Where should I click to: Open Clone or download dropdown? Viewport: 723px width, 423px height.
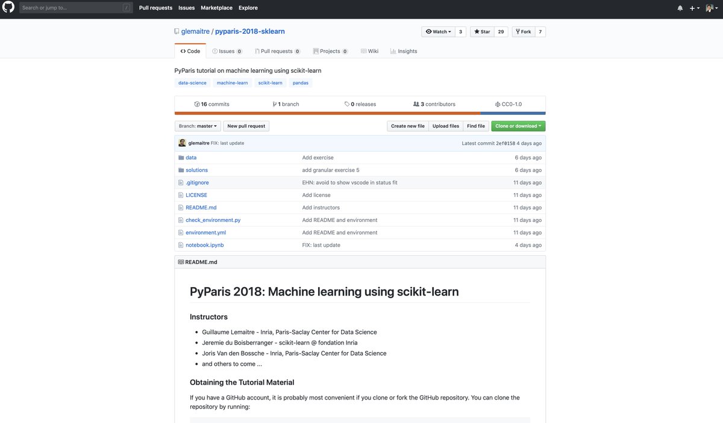pos(518,126)
